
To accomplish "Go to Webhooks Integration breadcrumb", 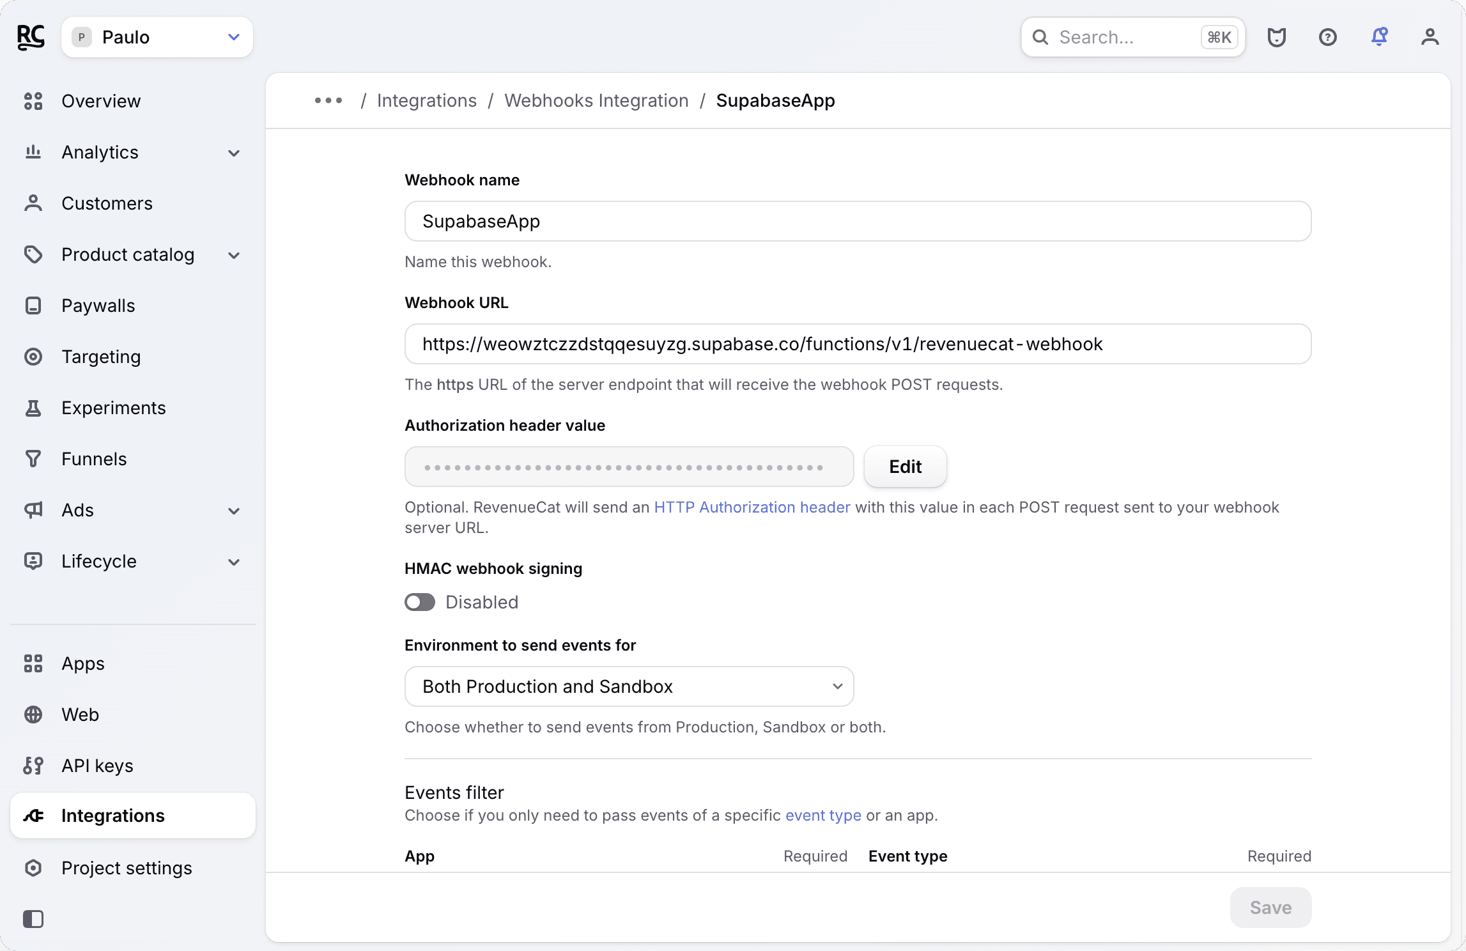I will tap(596, 100).
